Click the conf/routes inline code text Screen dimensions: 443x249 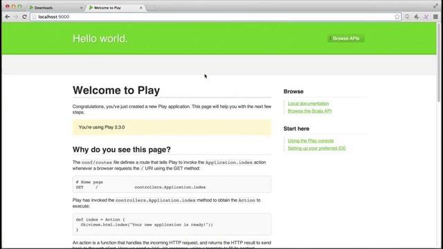pyautogui.click(x=97, y=163)
